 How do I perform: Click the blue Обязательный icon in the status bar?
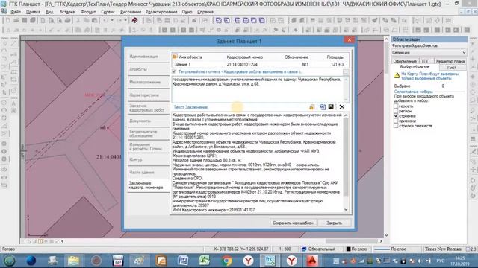[304, 249]
